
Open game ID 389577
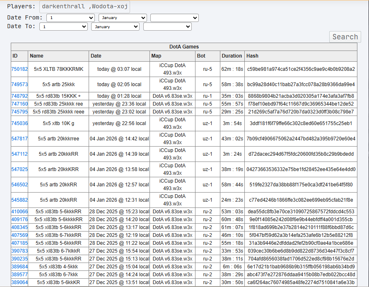pos(19,275)
